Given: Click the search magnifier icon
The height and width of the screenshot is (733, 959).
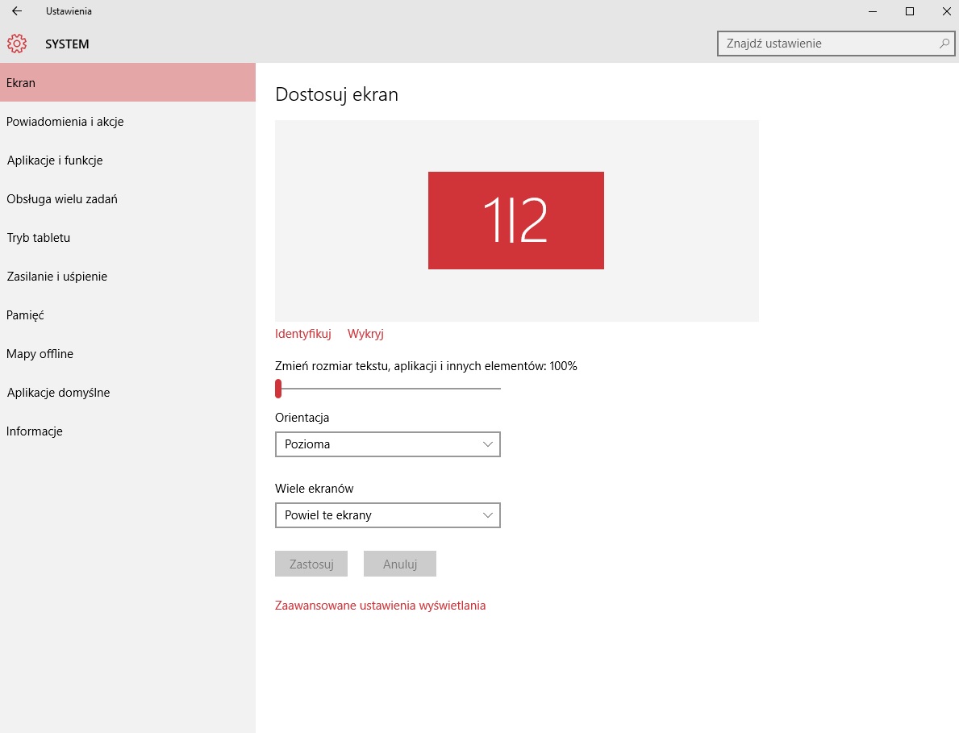Looking at the screenshot, I should tap(944, 44).
